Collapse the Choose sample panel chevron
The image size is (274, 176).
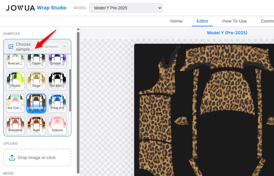(65, 47)
